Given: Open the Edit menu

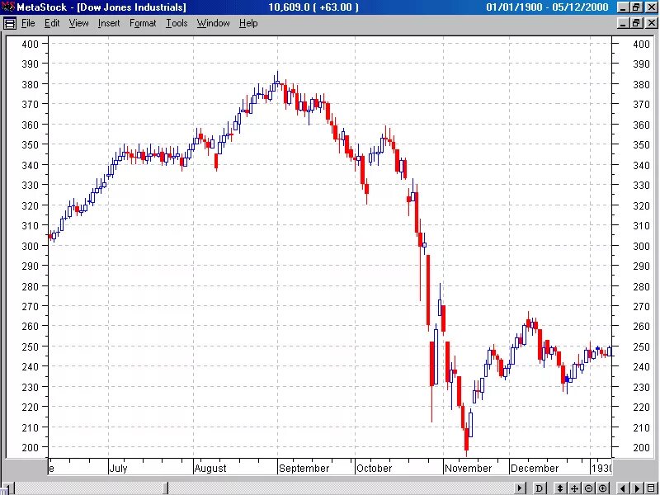Looking at the screenshot, I should [52, 23].
